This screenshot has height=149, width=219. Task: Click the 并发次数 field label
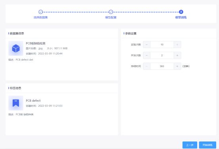136,55
